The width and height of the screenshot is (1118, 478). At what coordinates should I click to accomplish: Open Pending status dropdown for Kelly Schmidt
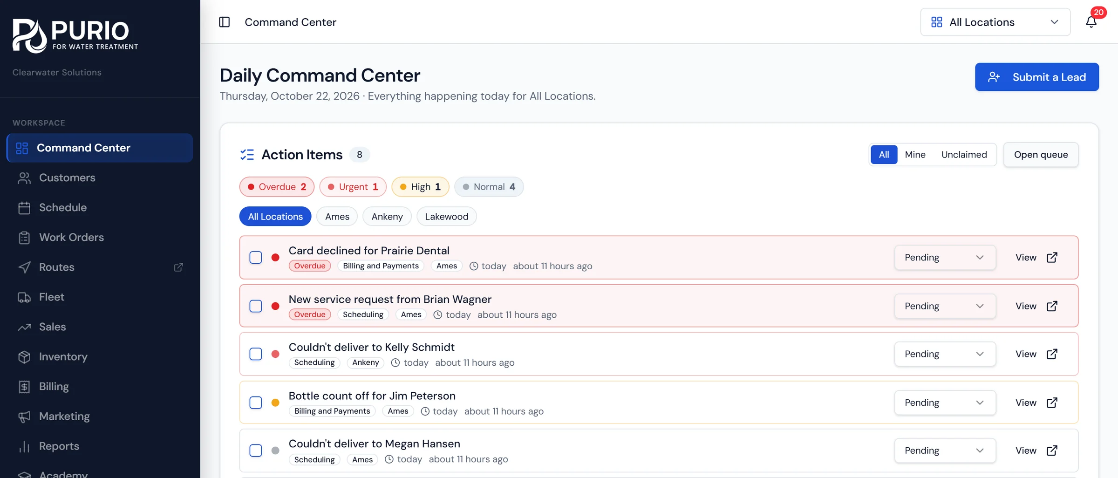(945, 354)
